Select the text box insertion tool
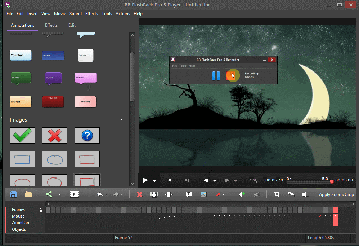 coord(189,194)
